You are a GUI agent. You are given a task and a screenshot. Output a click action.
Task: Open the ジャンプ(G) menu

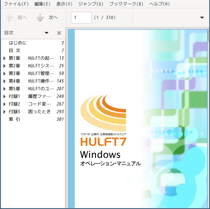tap(91, 4)
